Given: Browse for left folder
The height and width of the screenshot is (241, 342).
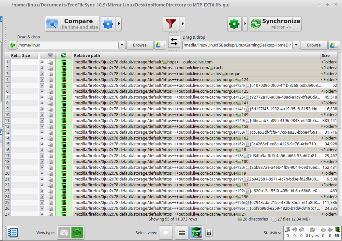Looking at the screenshot, I should click(140, 45).
